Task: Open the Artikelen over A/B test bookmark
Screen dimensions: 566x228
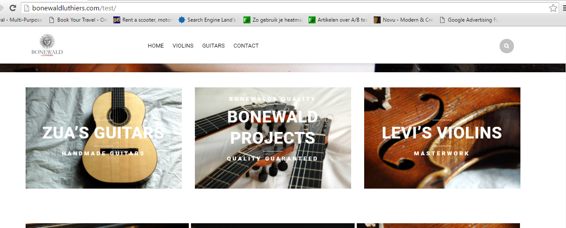Action: click(x=338, y=20)
